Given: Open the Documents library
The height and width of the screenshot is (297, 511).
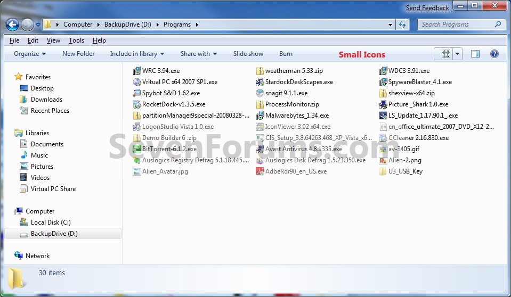Looking at the screenshot, I should click(47, 144).
